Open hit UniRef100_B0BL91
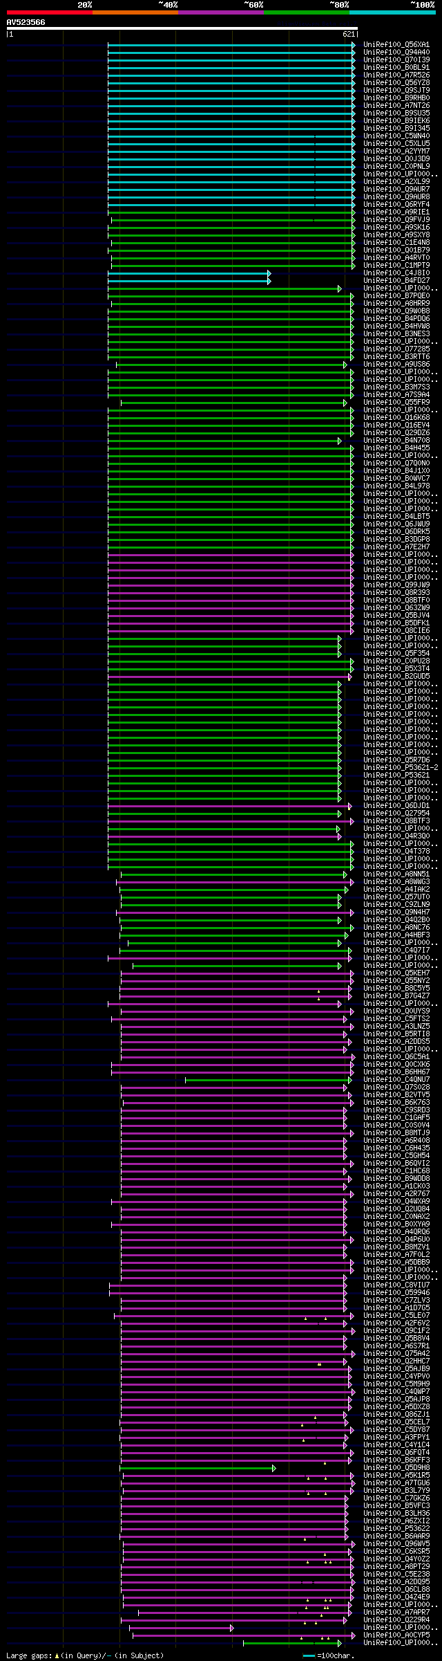The image size is (442, 1661). point(396,67)
